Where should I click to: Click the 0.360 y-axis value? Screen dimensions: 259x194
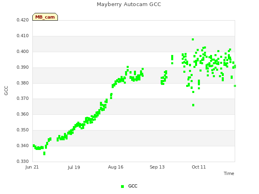(x=23, y=114)
